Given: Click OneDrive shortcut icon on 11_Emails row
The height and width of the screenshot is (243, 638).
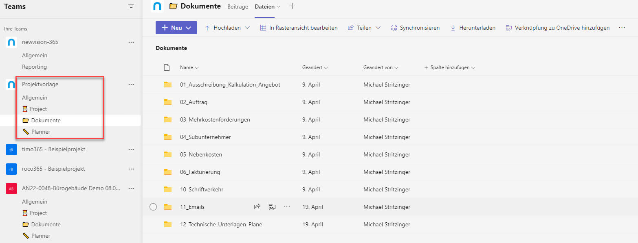Looking at the screenshot, I should tap(272, 207).
